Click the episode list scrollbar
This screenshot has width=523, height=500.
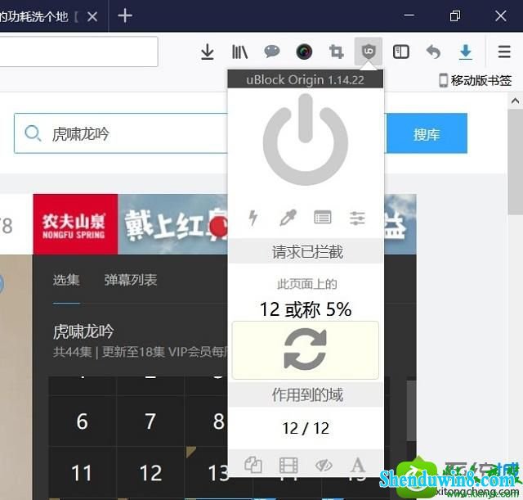click(412, 411)
